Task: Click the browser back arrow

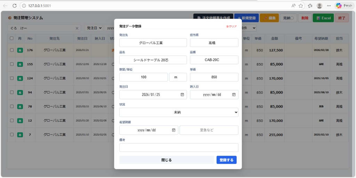Action: click(5, 6)
